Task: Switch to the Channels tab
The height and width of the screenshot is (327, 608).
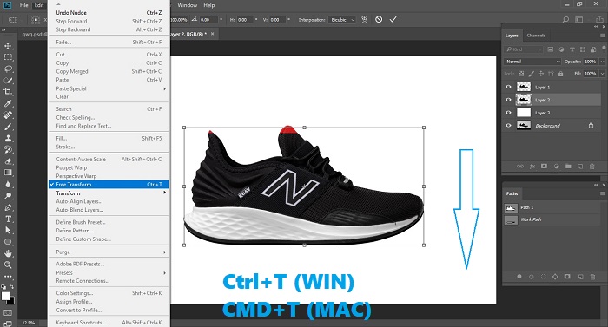Action: tap(536, 36)
